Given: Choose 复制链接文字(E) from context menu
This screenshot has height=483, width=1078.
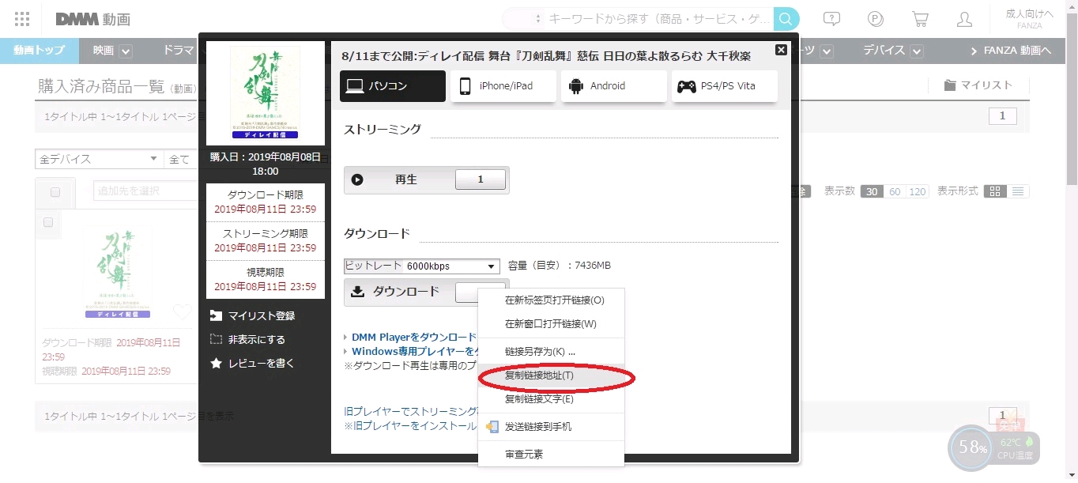Looking at the screenshot, I should coord(552,399).
